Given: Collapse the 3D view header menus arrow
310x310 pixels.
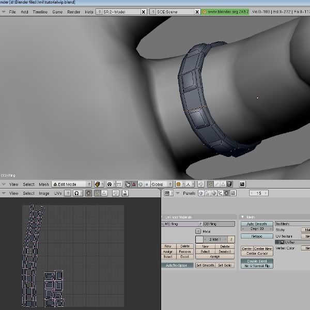Looking at the screenshot, I should pyautogui.click(x=4, y=184).
